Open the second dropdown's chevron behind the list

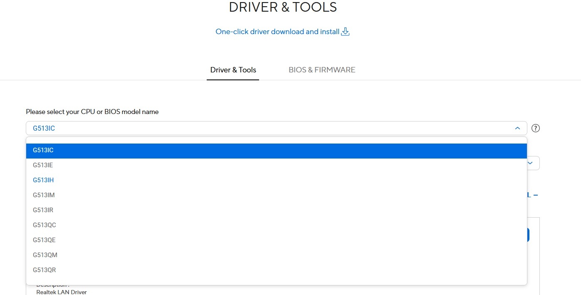pyautogui.click(x=530, y=163)
